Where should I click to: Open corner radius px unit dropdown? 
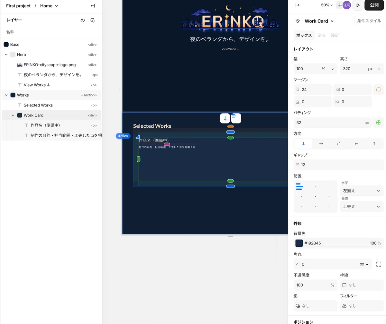364,264
